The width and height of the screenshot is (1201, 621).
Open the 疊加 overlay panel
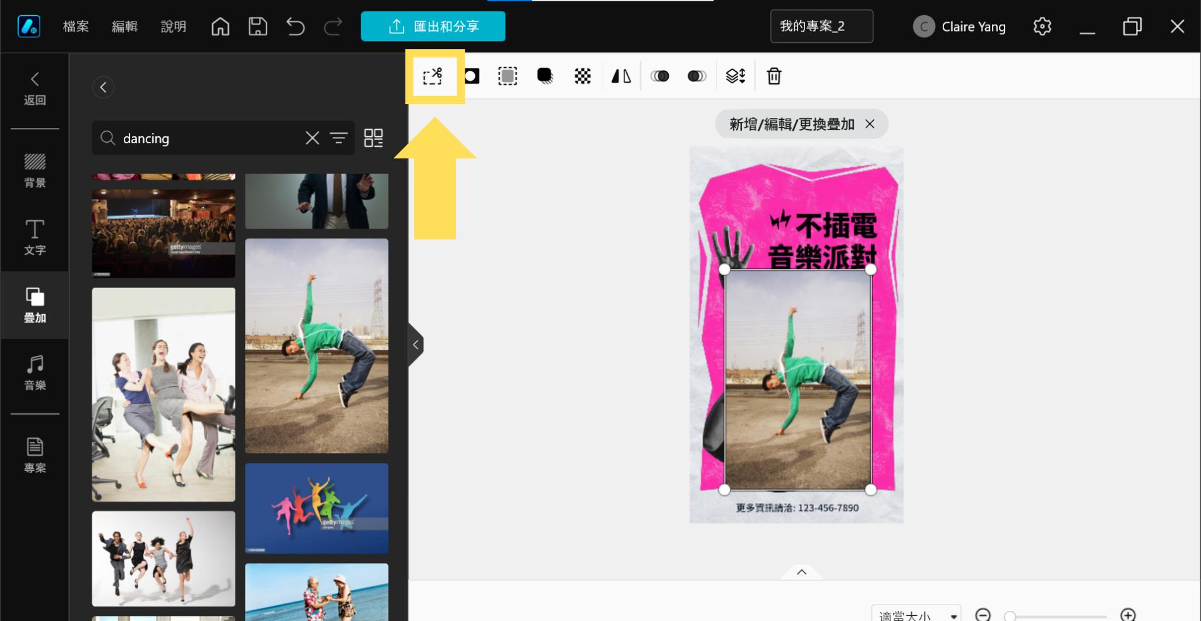[35, 305]
